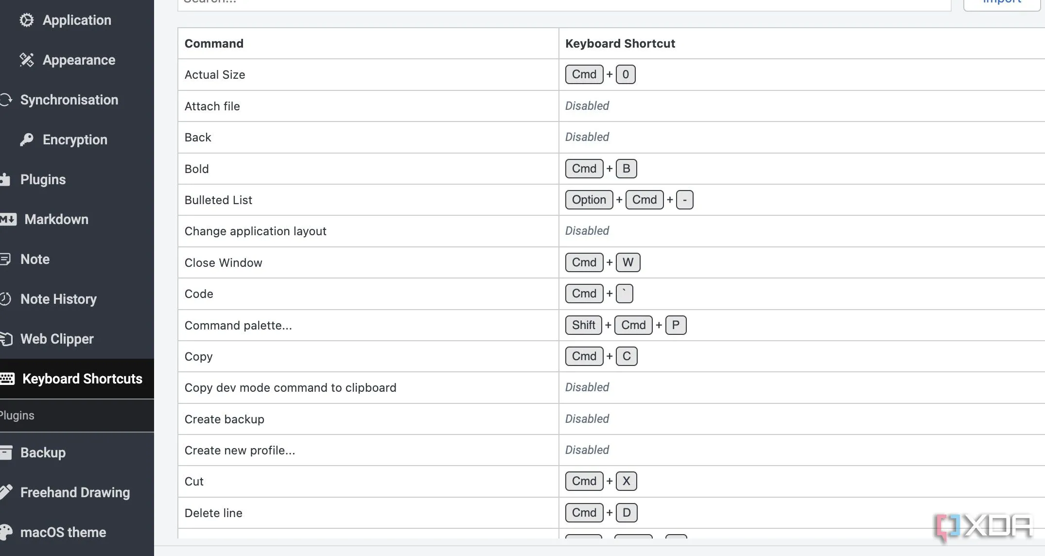Click the Markdown icon in sidebar
The width and height of the screenshot is (1045, 556).
tap(8, 219)
